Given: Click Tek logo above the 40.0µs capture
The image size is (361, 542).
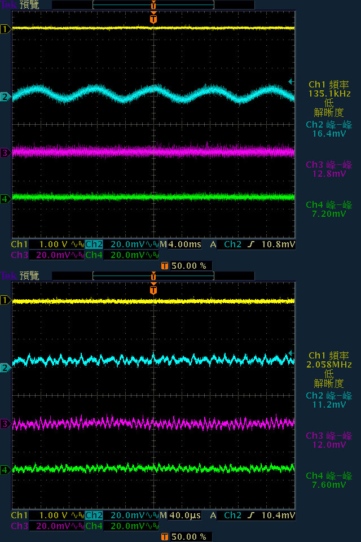Looking at the screenshot, I should coord(8,276).
